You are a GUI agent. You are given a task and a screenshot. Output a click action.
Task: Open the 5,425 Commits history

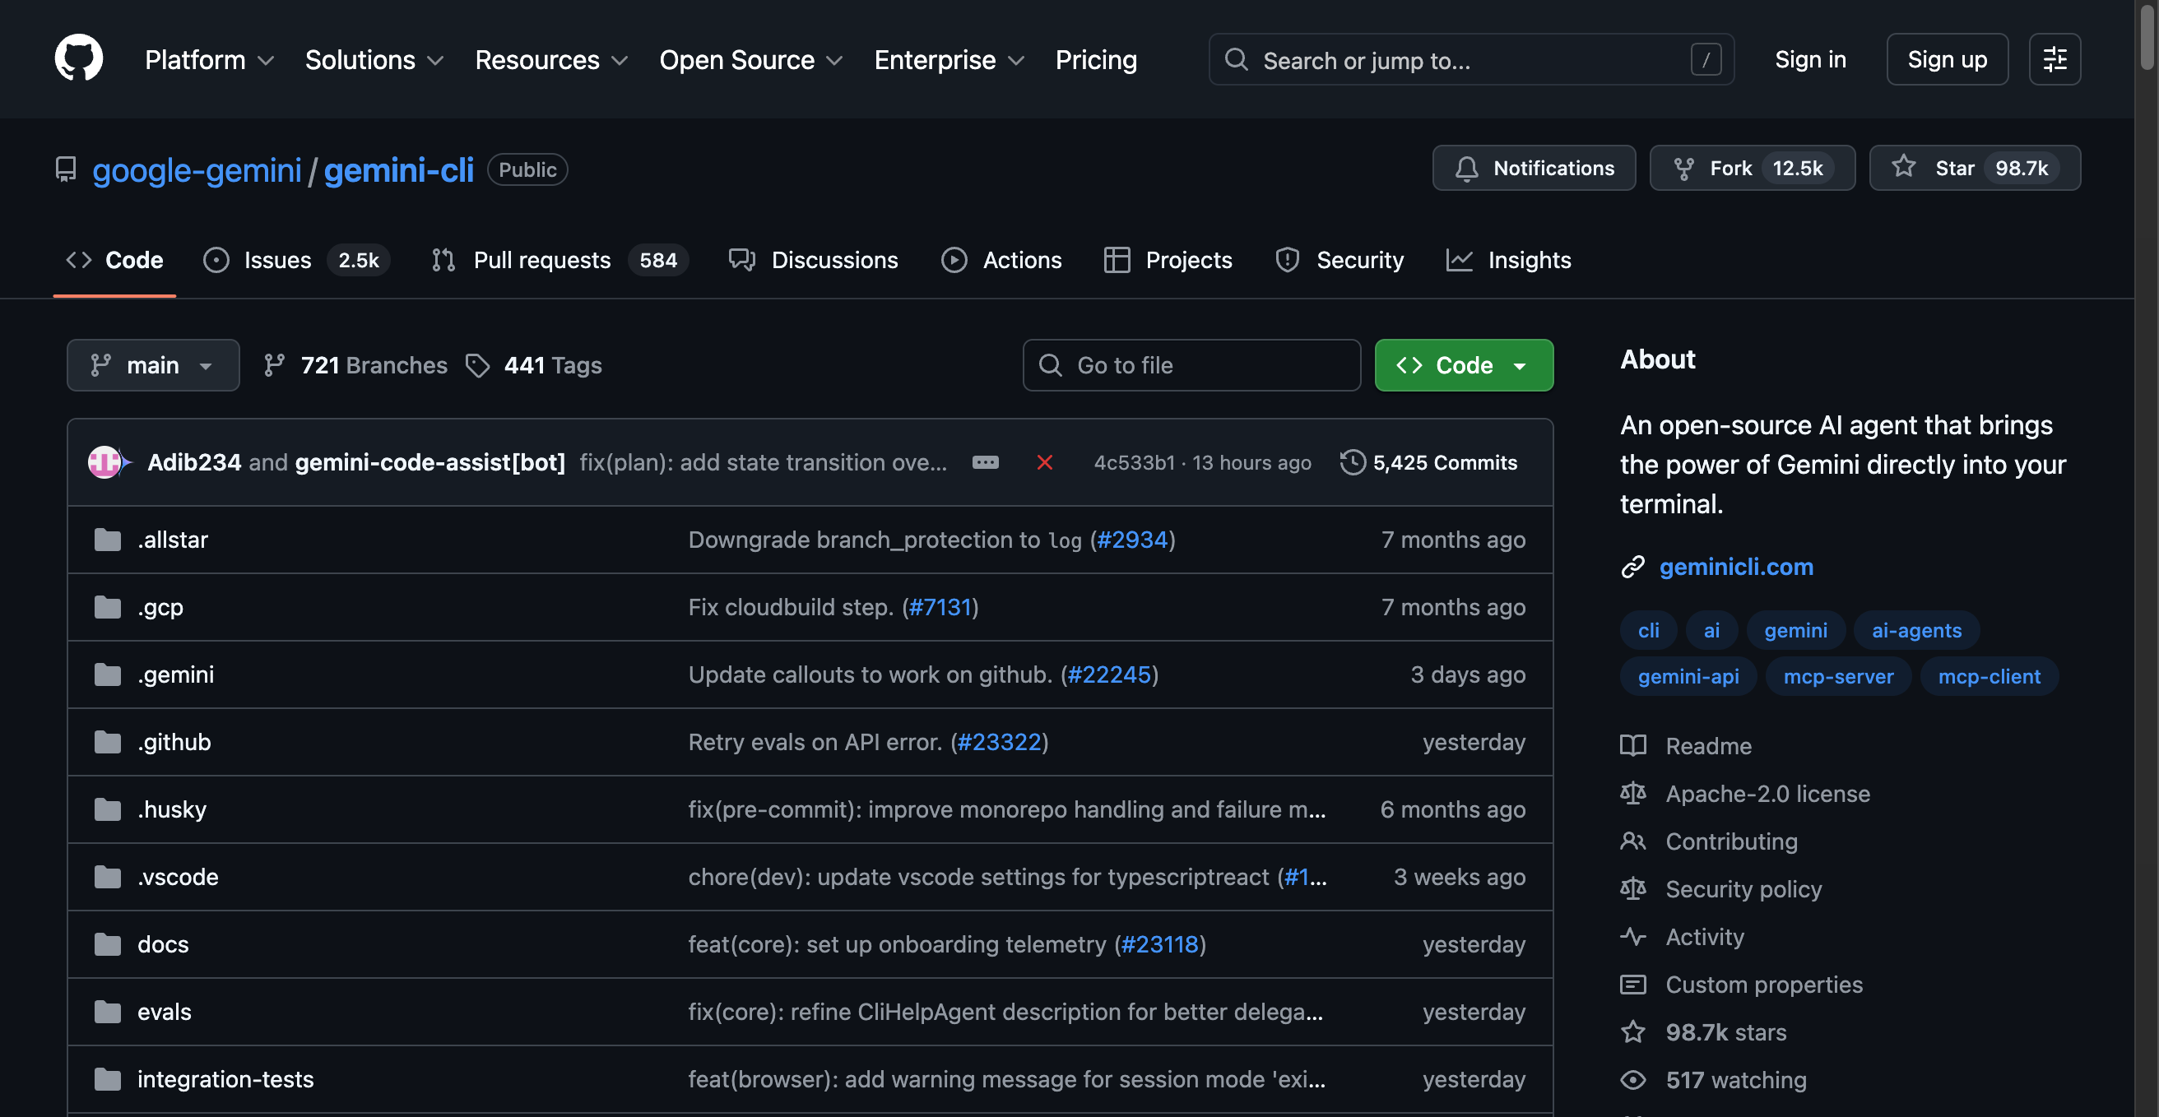click(x=1430, y=462)
